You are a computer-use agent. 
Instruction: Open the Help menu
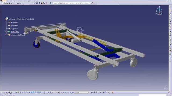pyautogui.click(x=35, y=1)
